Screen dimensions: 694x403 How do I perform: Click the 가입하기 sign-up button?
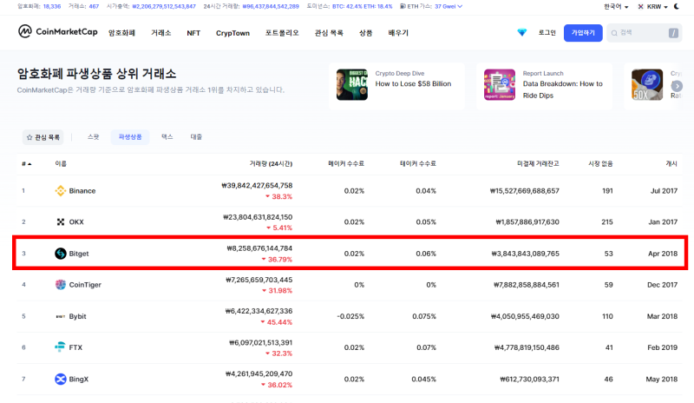point(583,33)
